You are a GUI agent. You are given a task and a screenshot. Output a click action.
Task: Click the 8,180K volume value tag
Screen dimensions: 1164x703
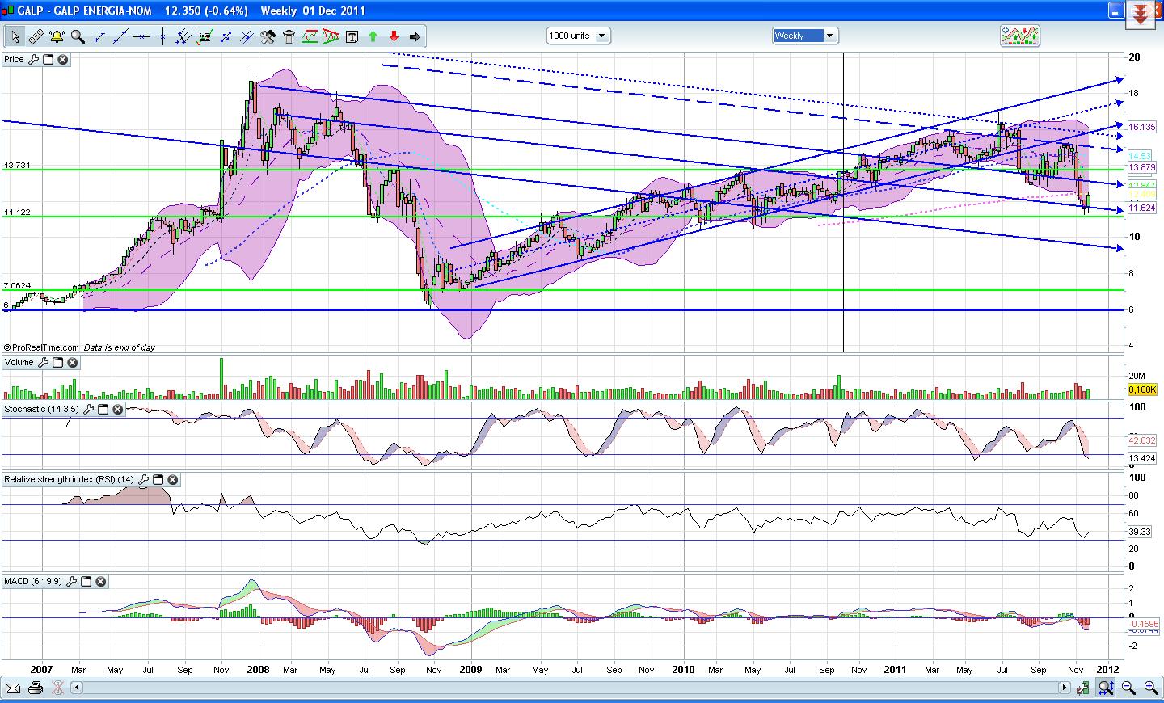click(1141, 389)
